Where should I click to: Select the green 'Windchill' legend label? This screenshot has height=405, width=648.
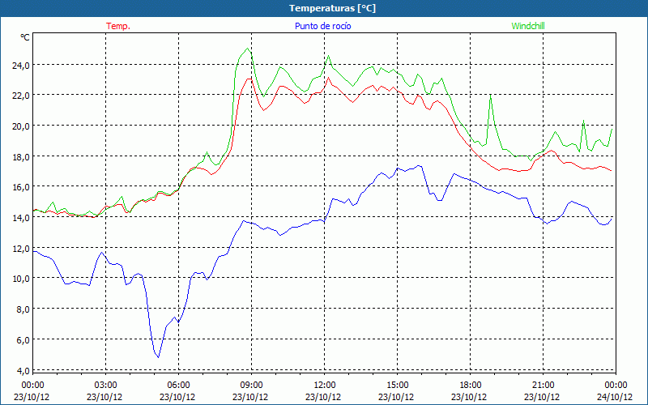[528, 26]
